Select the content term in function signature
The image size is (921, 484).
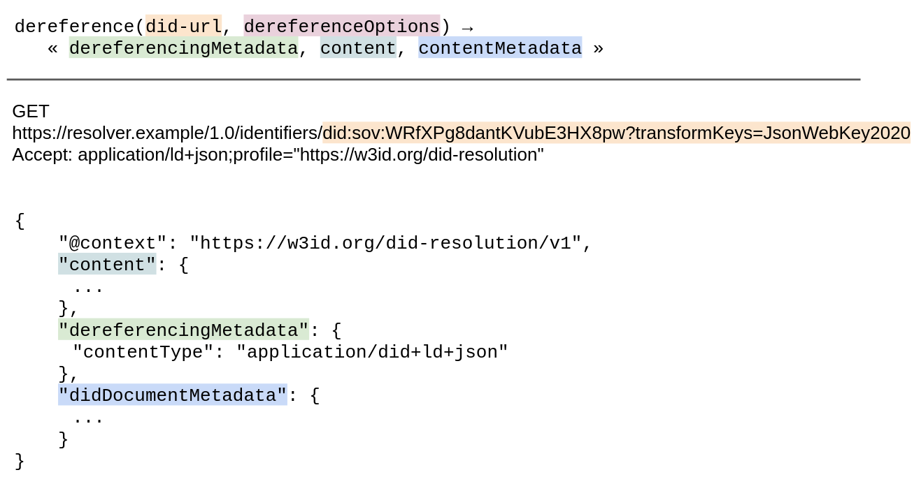(x=357, y=47)
